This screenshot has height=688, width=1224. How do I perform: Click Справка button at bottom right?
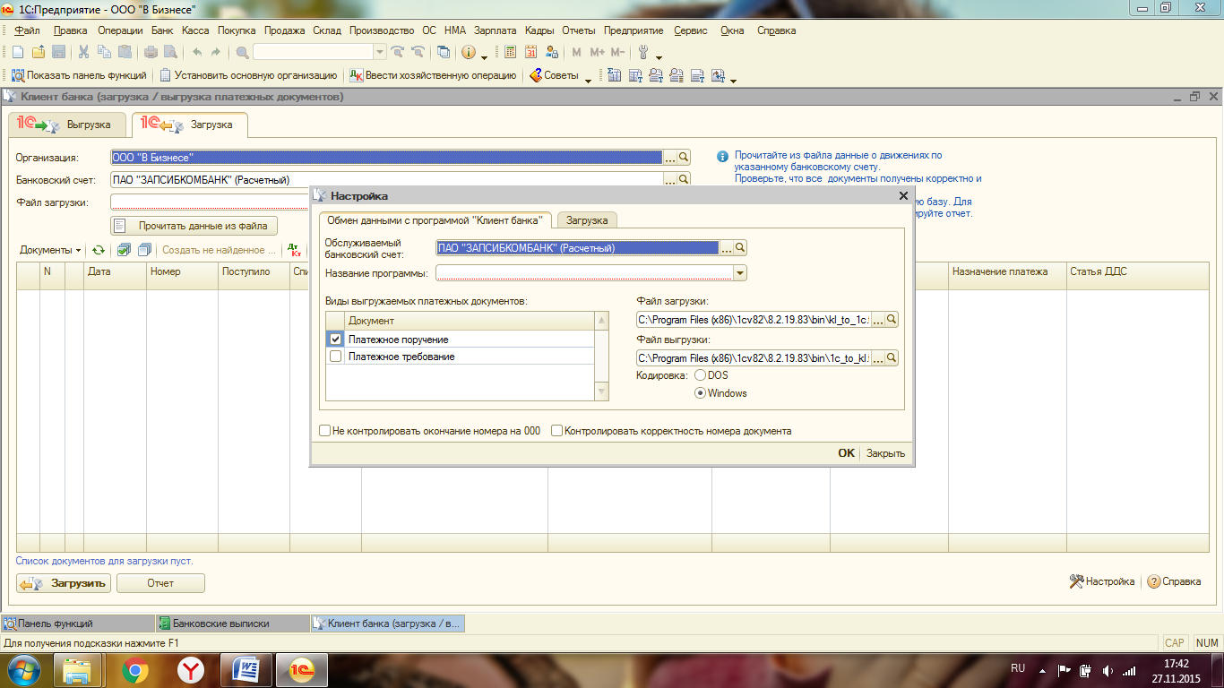pyautogui.click(x=1174, y=581)
